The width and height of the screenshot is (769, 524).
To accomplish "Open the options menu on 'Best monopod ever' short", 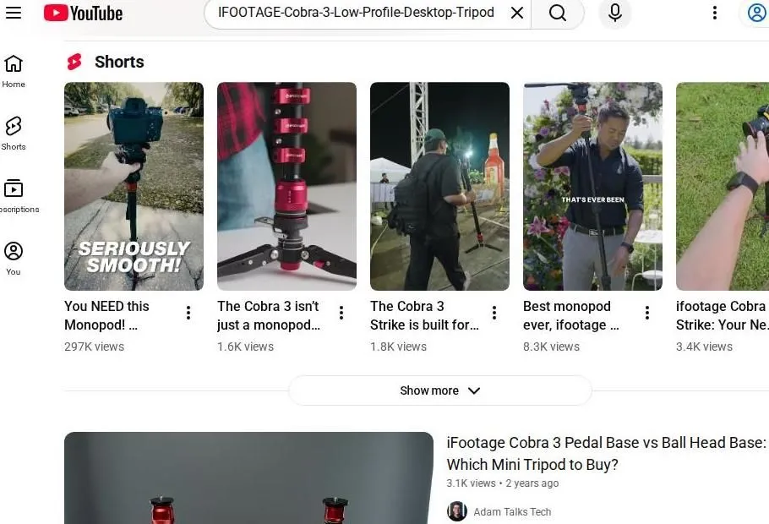I will 646,312.
